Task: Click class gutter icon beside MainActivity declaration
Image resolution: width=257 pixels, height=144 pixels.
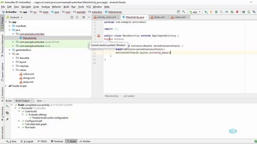Action: click(98, 36)
